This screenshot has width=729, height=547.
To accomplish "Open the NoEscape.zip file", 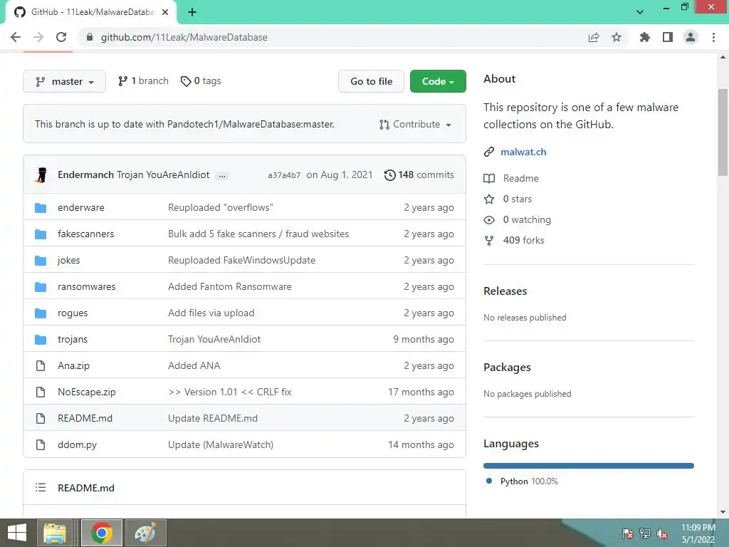I will [86, 392].
